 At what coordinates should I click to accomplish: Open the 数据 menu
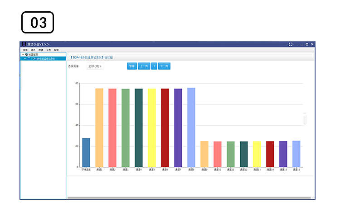point(41,50)
